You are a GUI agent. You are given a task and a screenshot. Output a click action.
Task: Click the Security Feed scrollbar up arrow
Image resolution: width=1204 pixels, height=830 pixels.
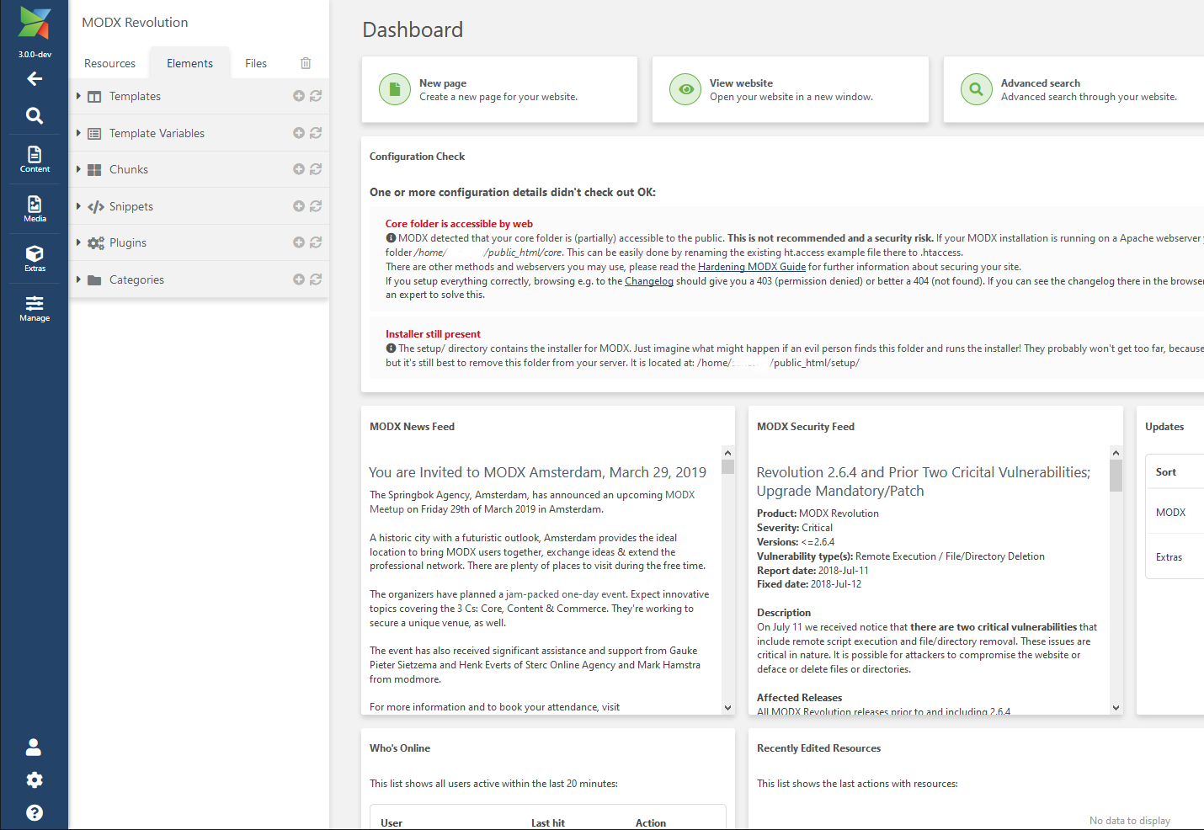click(x=1116, y=453)
